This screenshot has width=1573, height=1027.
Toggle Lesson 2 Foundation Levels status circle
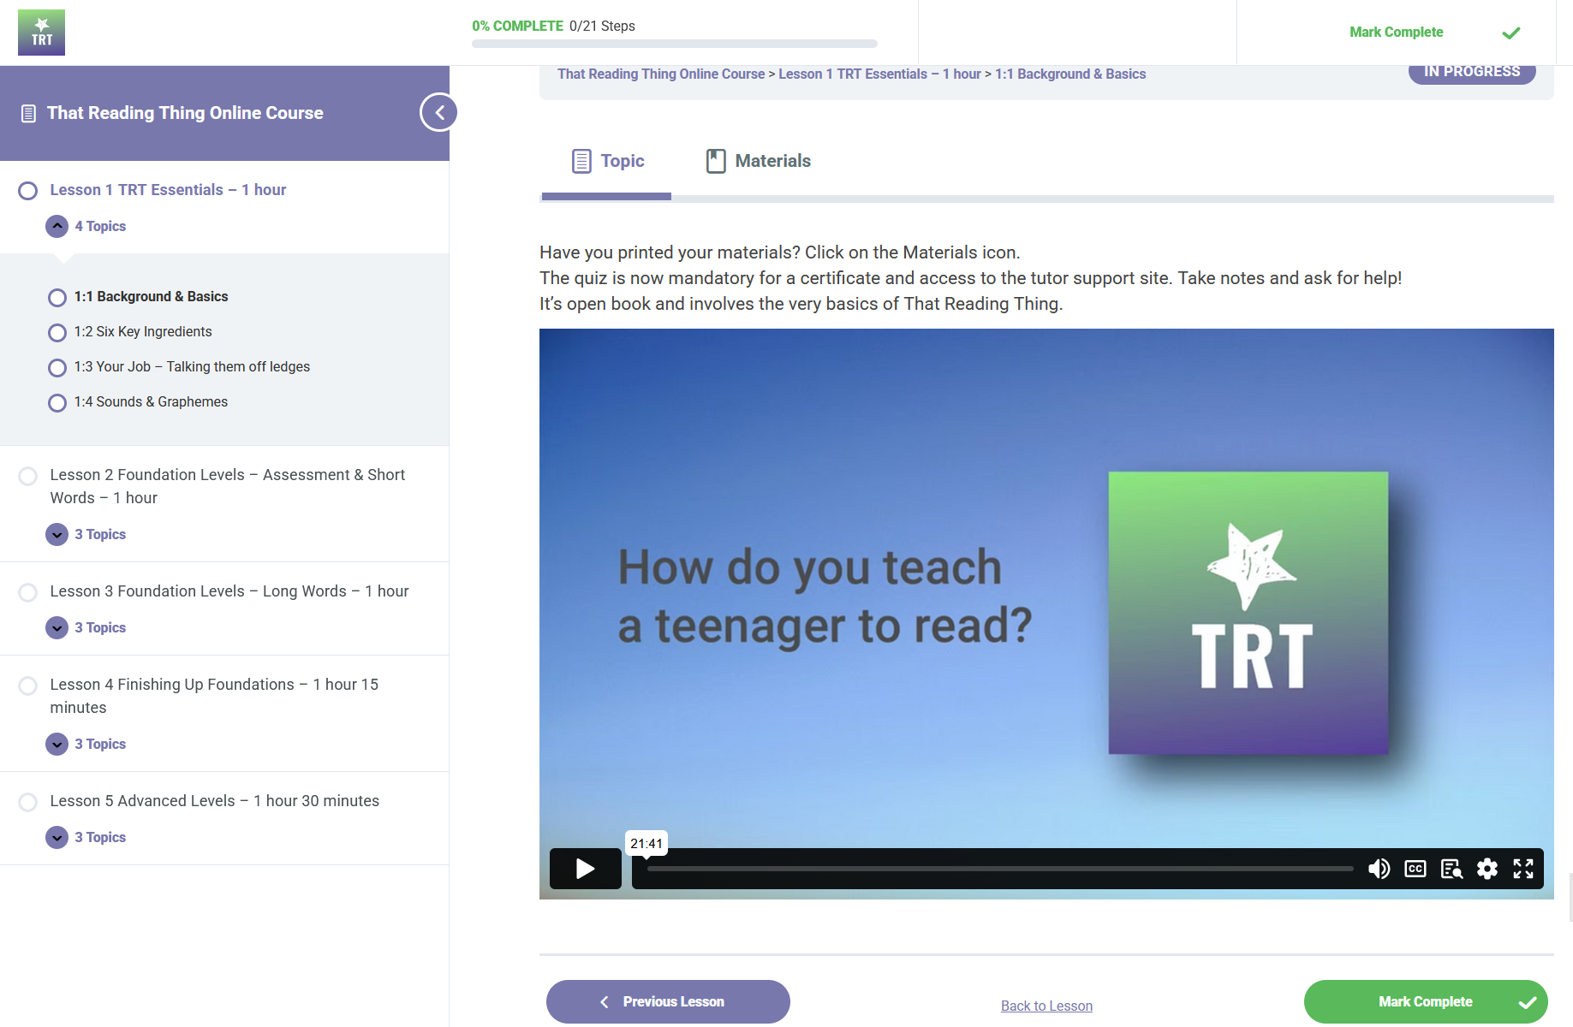(28, 475)
